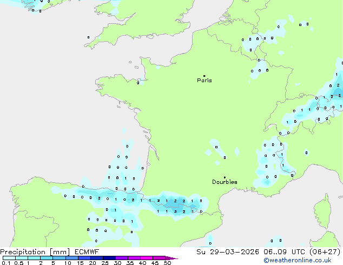343x265 pixels.
Task: Click the 25–30 mm dark blue legend box
Action: point(109,258)
